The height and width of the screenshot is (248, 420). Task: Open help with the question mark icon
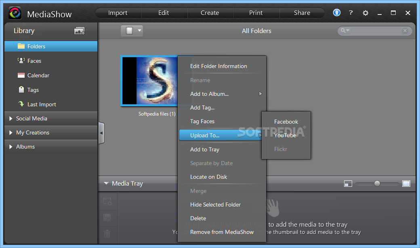pyautogui.click(x=351, y=12)
